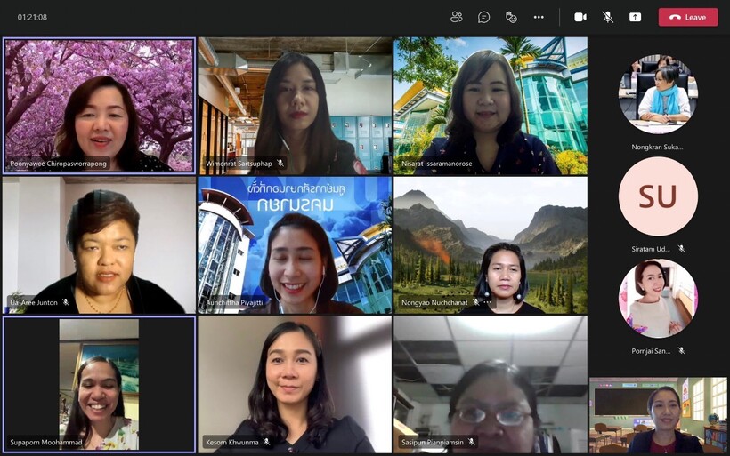
Task: Open the reactions menu
Action: [511, 17]
